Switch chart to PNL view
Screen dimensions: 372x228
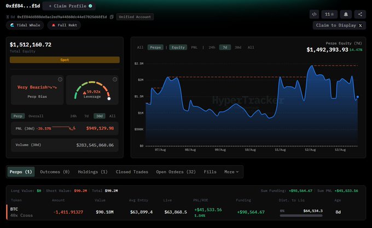point(194,48)
